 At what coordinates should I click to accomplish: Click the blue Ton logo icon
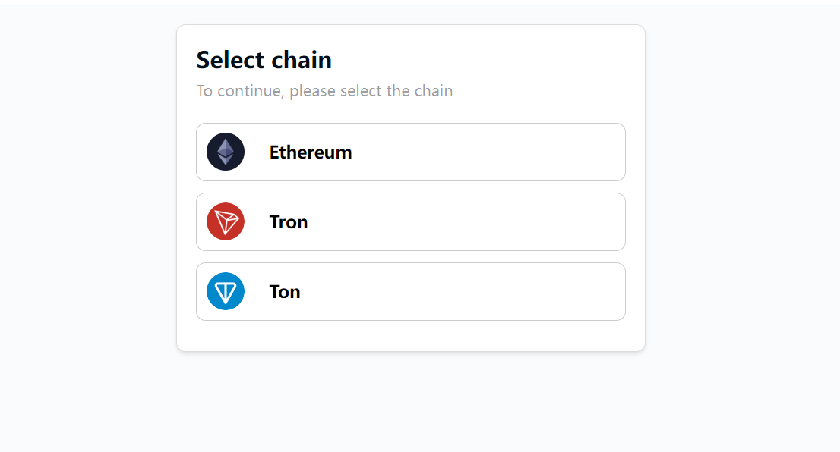(226, 291)
